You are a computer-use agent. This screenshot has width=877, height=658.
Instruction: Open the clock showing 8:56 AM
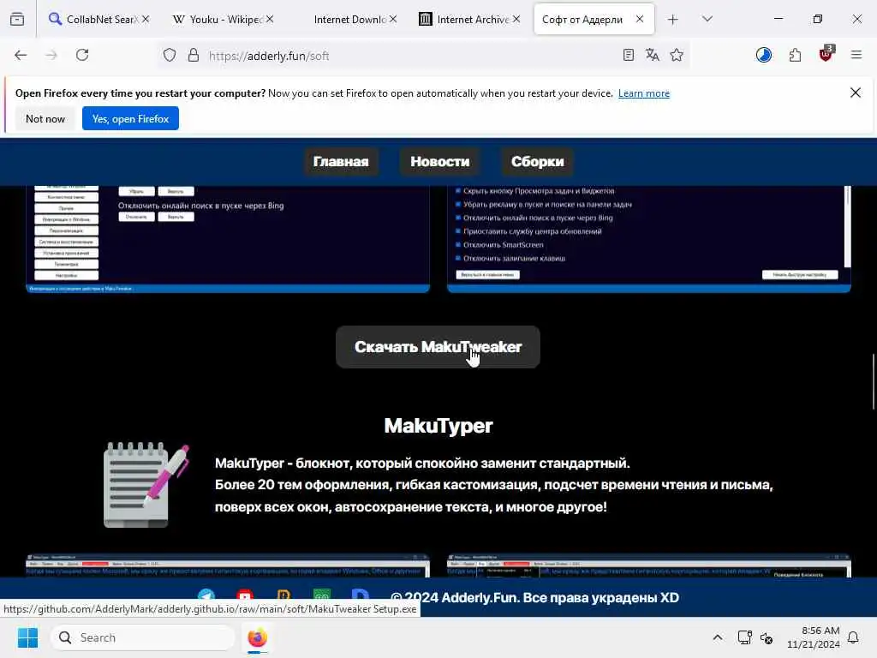tap(814, 637)
